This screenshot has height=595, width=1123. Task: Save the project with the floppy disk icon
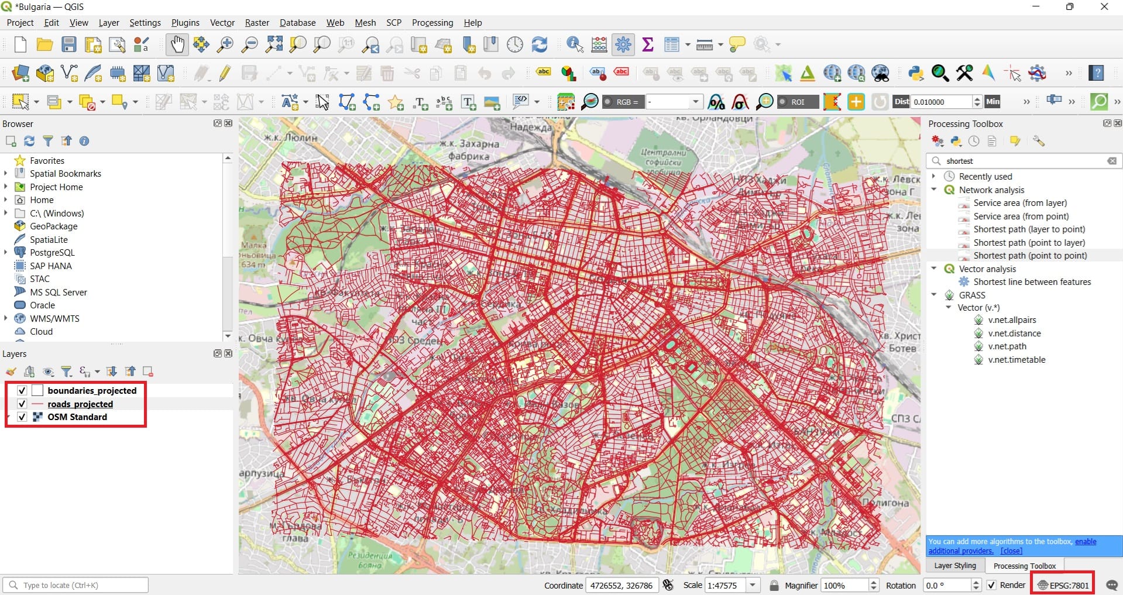coord(69,44)
